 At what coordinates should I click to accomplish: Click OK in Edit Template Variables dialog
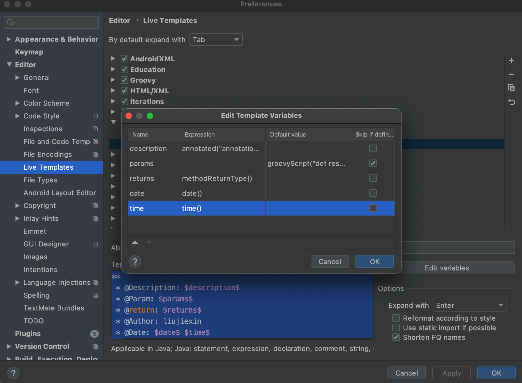tap(374, 261)
